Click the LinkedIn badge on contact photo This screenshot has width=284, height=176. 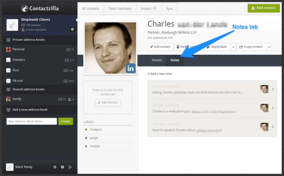pos(130,68)
